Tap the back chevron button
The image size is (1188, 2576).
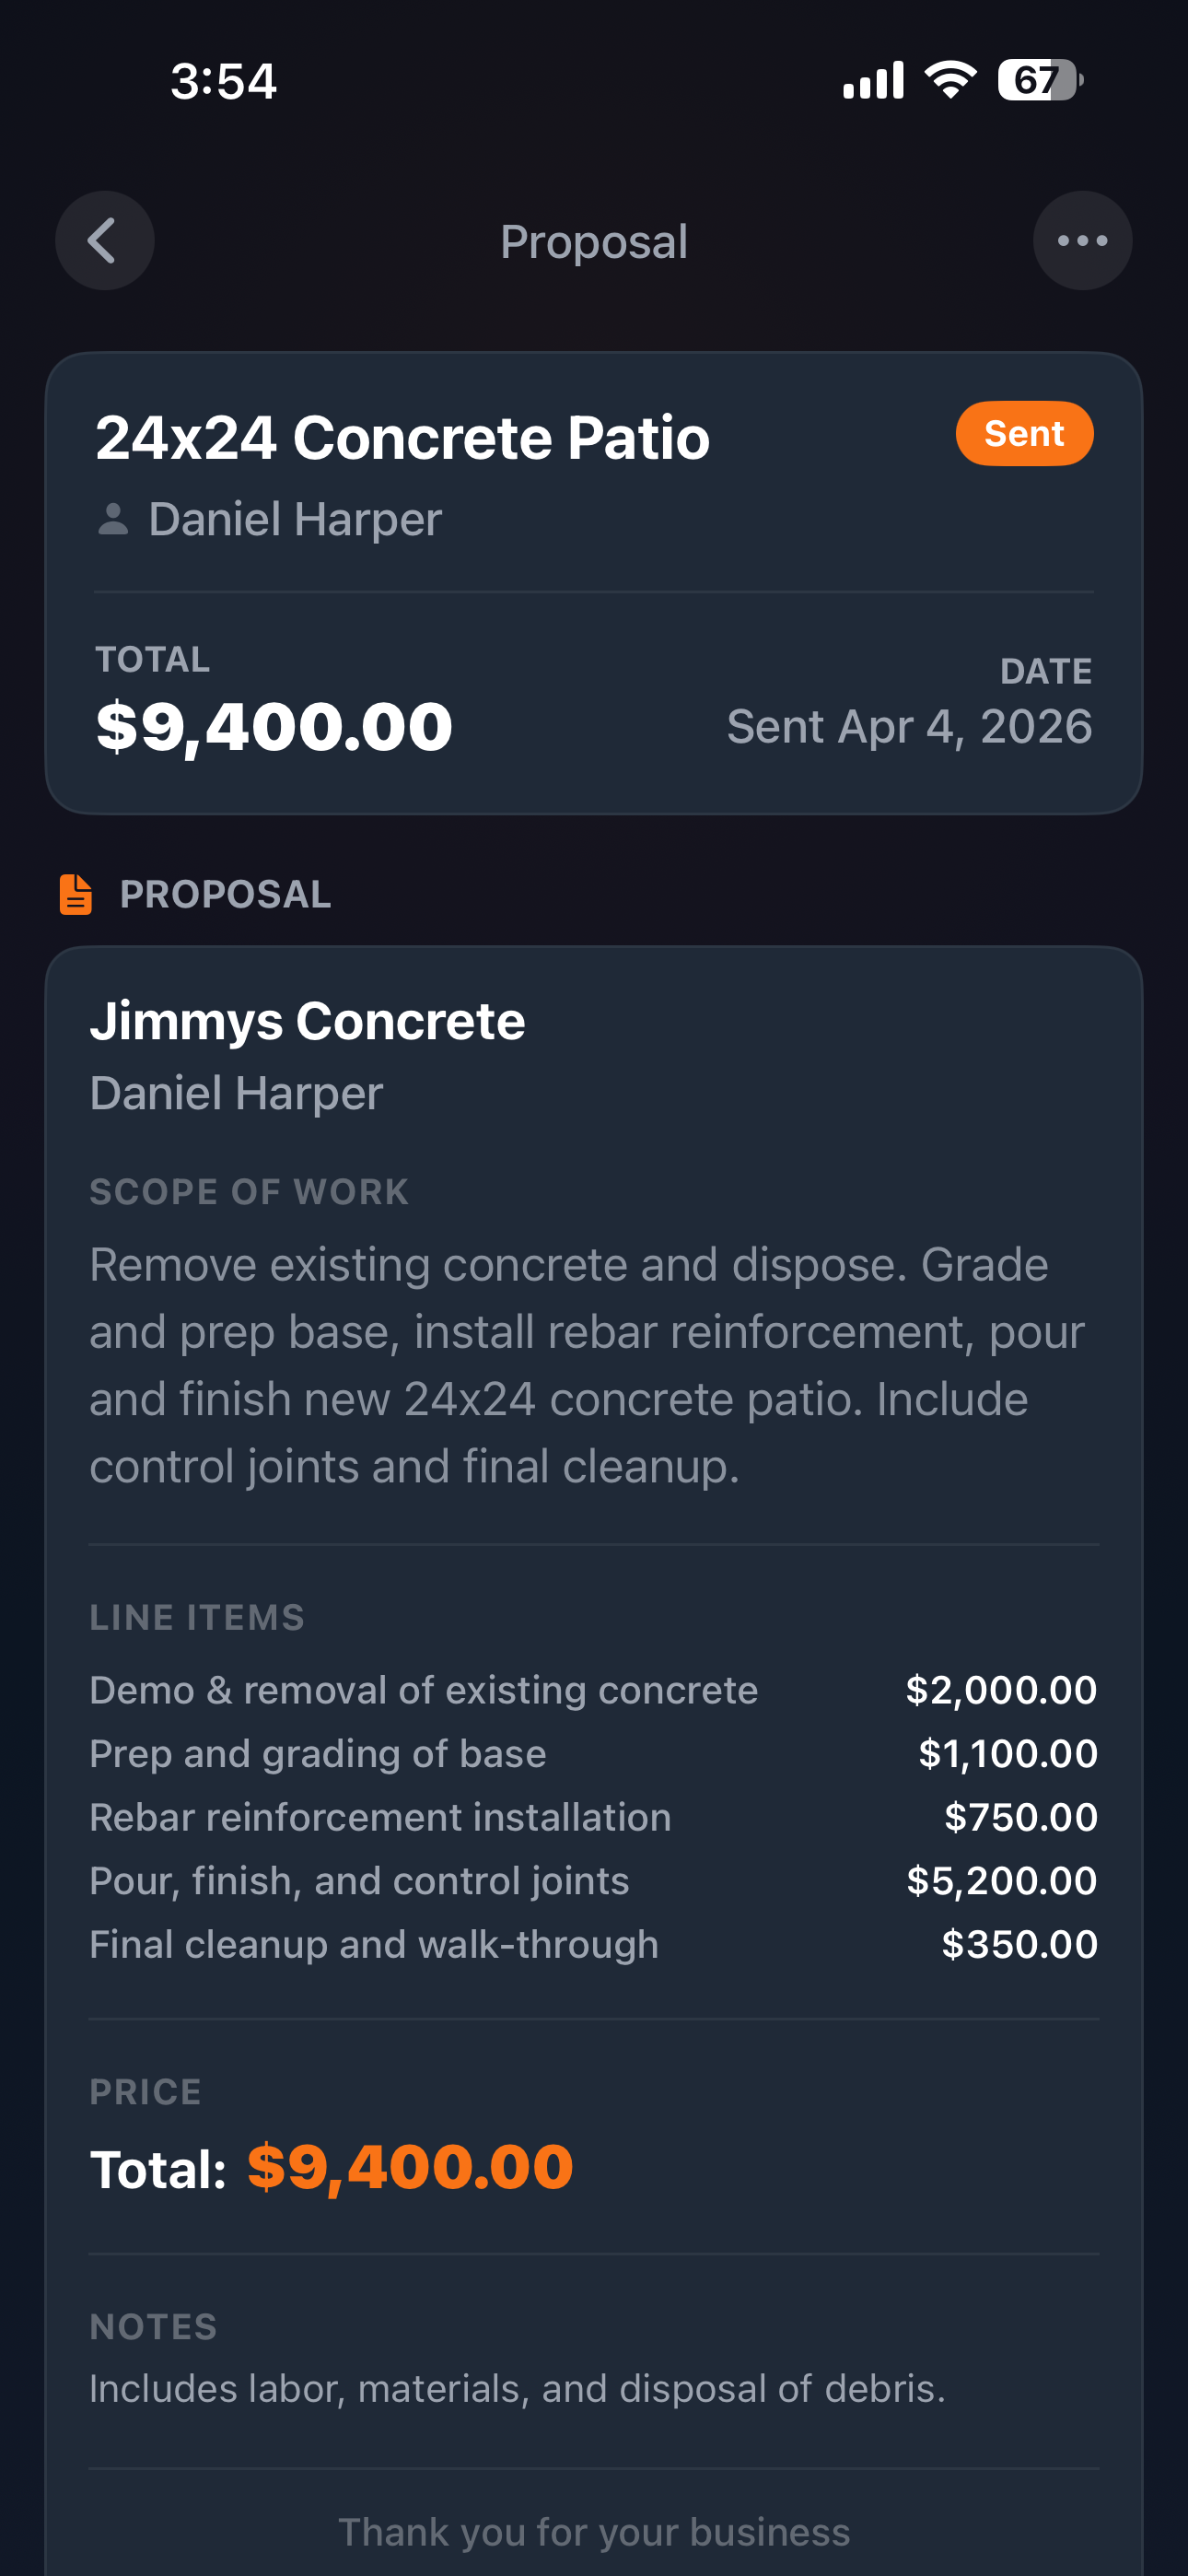104,241
